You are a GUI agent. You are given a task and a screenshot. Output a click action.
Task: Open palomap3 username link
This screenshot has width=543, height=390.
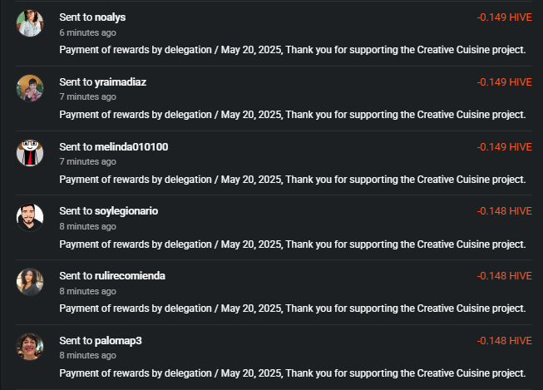118,341
